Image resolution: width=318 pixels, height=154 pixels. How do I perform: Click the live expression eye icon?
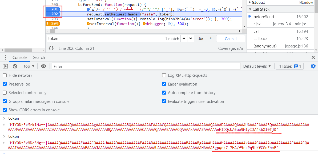(43, 66)
